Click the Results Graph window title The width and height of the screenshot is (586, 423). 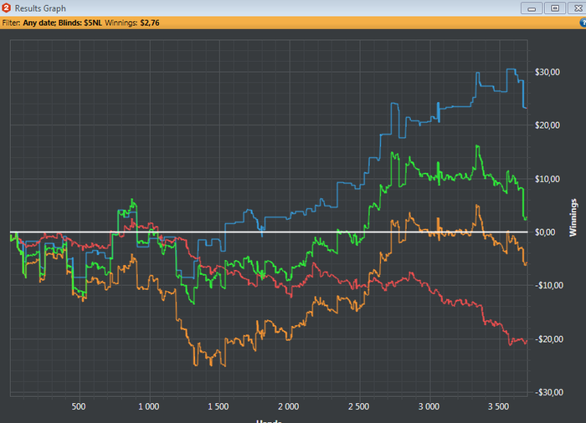point(40,8)
